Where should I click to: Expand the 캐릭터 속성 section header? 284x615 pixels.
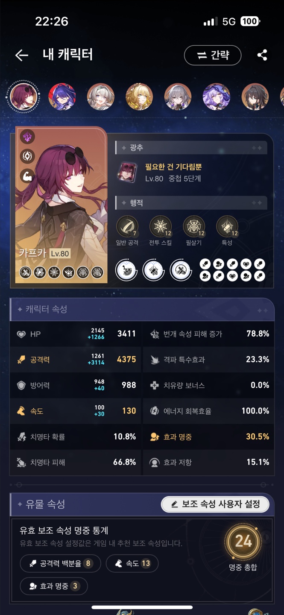(x=142, y=309)
